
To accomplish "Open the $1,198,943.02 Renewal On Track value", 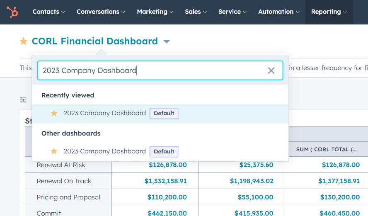I will tap(252, 181).
